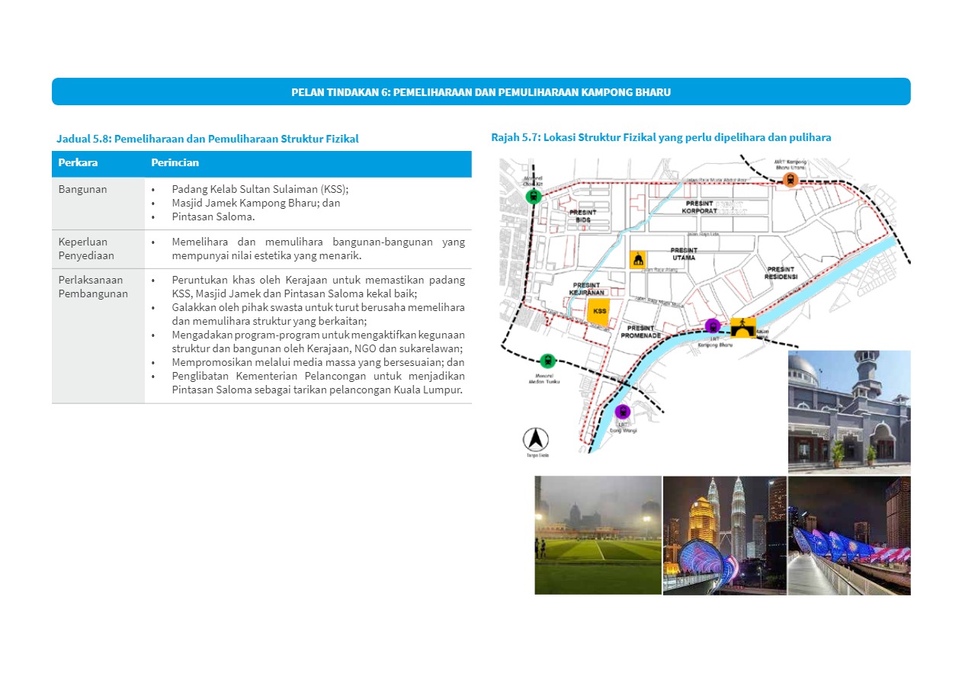Click the Perincian column header
The image size is (962, 680).
coord(175,163)
